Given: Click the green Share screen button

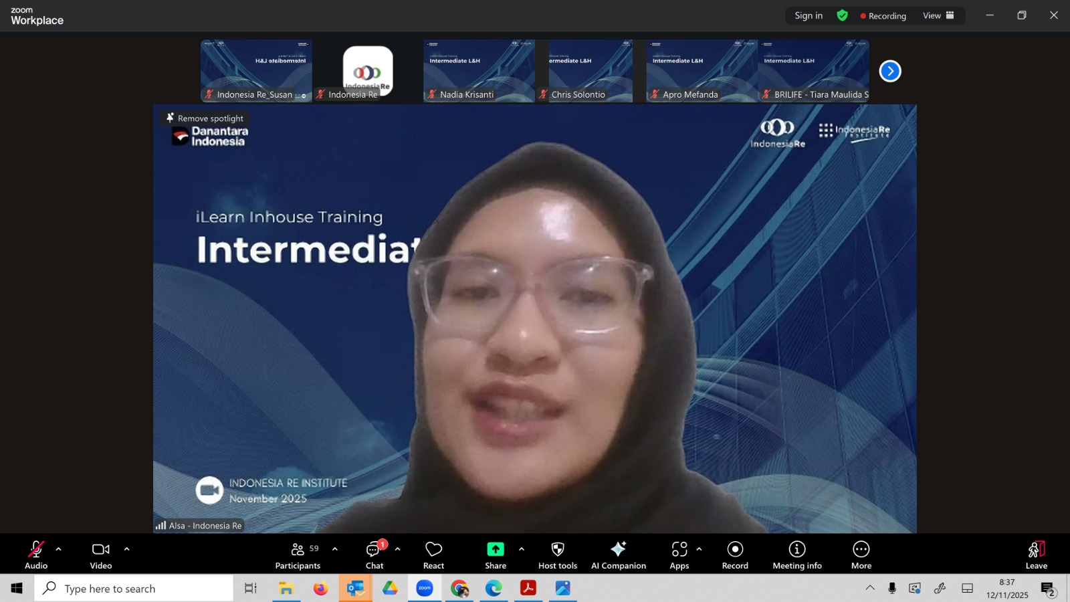Looking at the screenshot, I should point(495,555).
